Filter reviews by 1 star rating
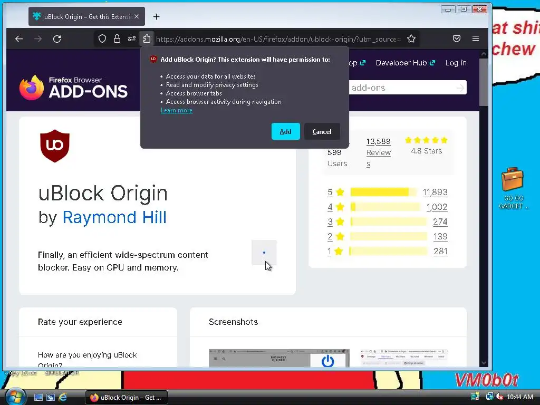Image resolution: width=540 pixels, height=405 pixels. (336, 252)
